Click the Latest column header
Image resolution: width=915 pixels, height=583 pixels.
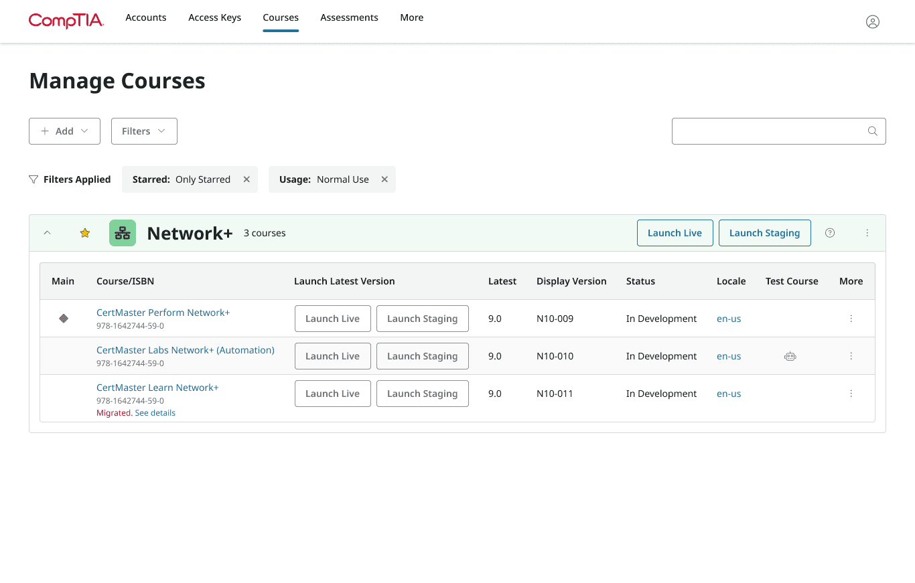coord(502,281)
